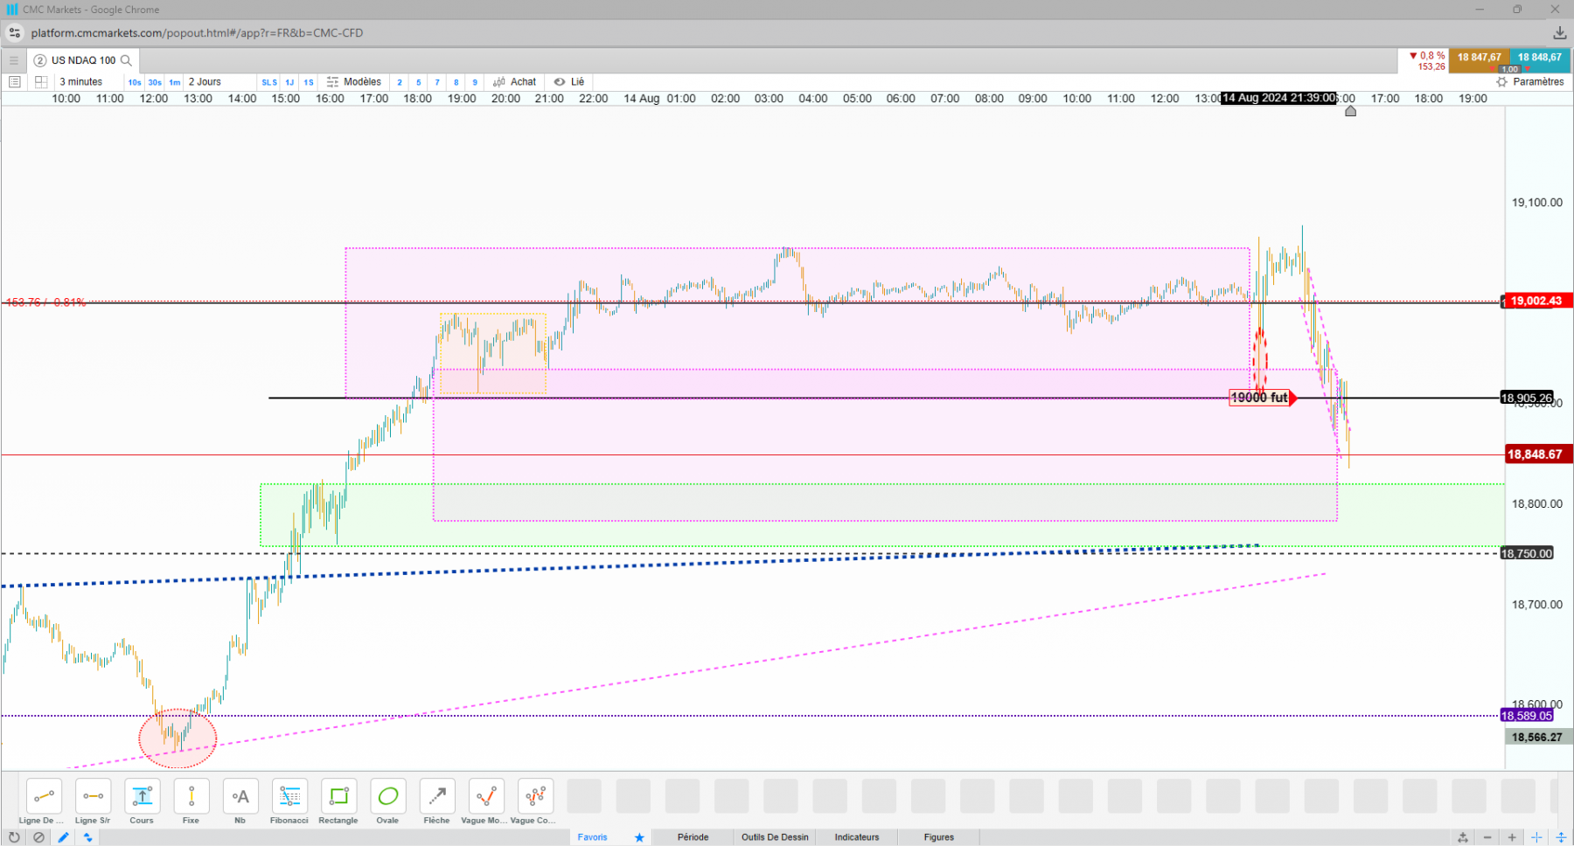This screenshot has height=846, width=1574.
Task: Open the chart layout grid icon
Action: [x=41, y=82]
